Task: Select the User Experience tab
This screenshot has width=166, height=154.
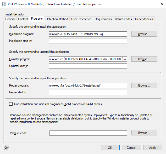Action: [81, 19]
